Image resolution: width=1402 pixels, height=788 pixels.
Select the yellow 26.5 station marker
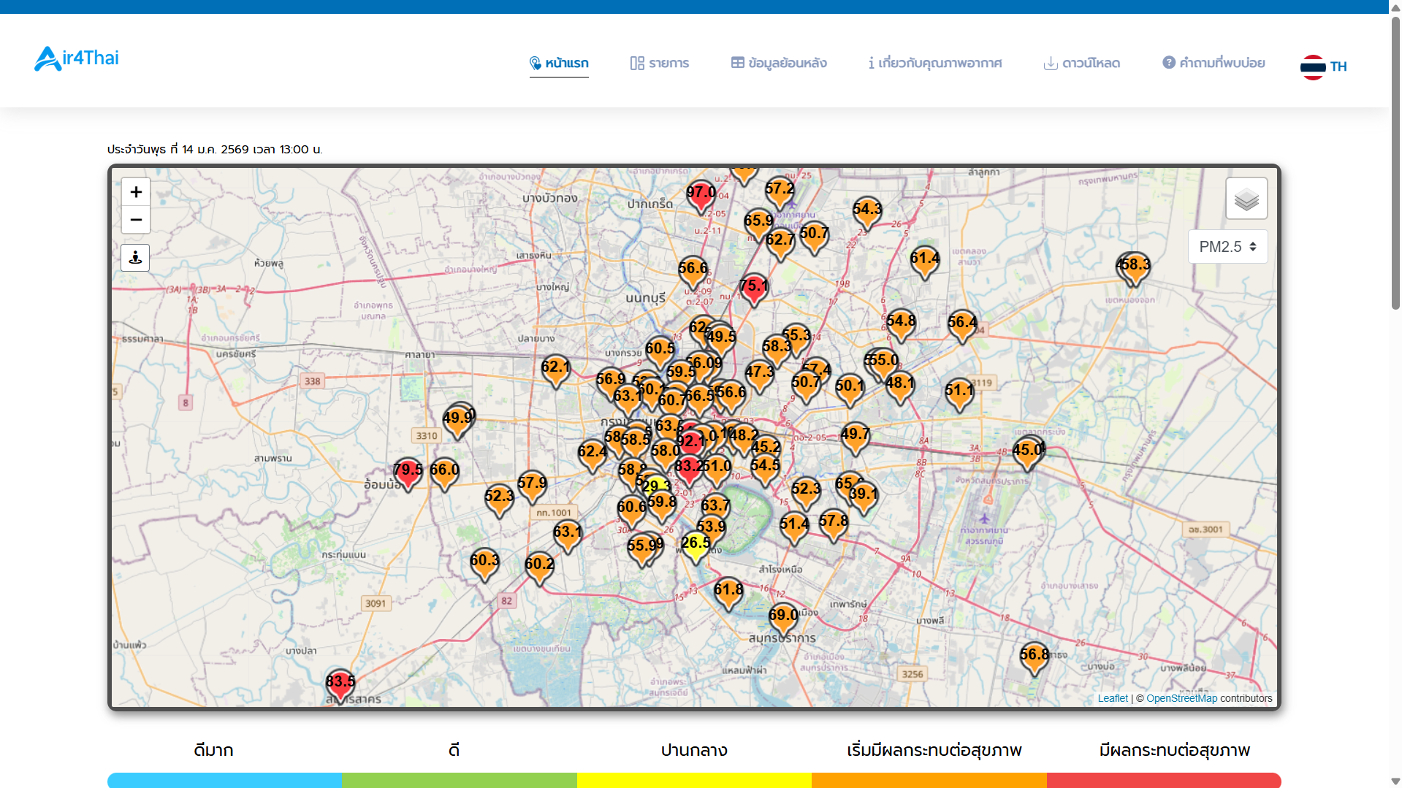coord(696,546)
